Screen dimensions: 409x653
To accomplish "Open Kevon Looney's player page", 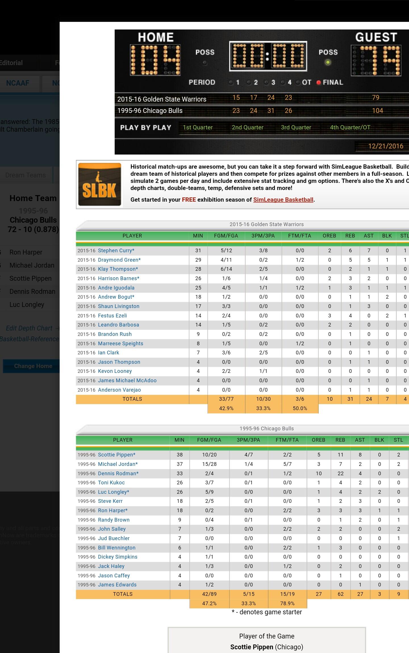I will pos(115,371).
